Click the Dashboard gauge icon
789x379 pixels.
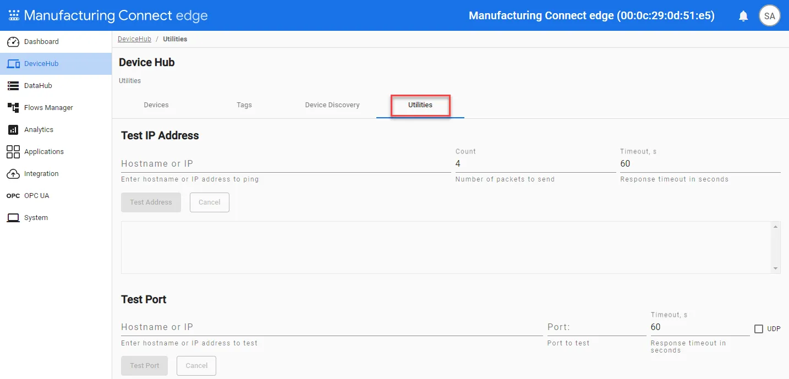(x=13, y=42)
